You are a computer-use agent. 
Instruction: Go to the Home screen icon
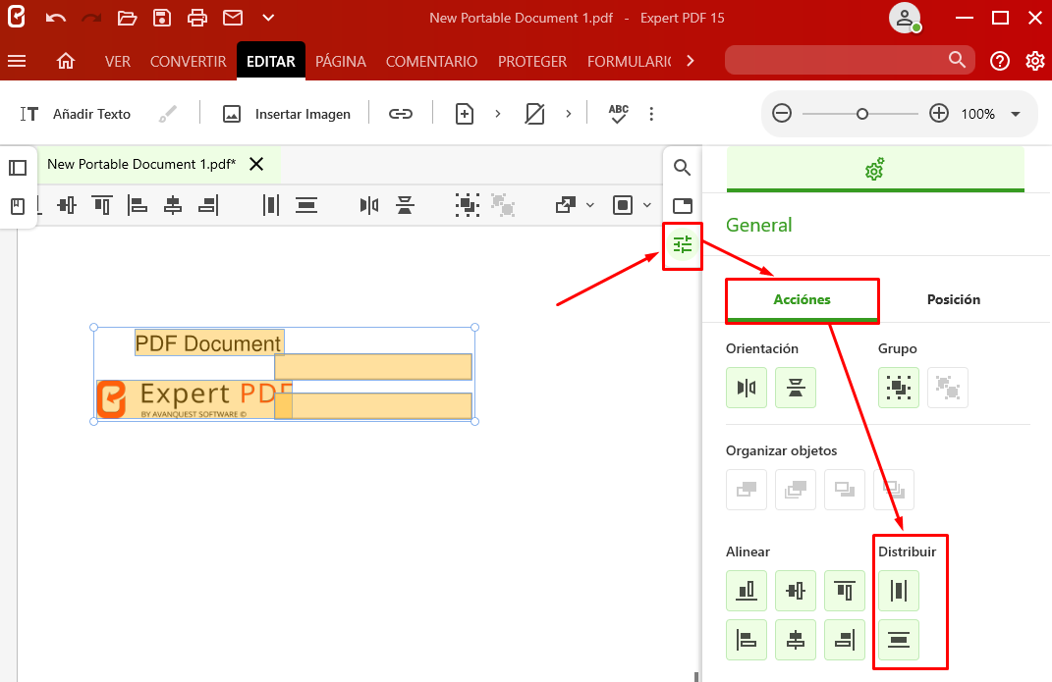click(x=66, y=62)
